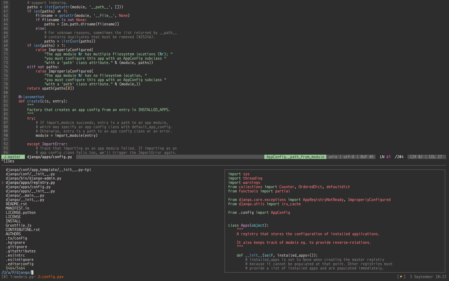Click return upath(paths[0]) on line 79
449x281 pixels.
(51, 88)
